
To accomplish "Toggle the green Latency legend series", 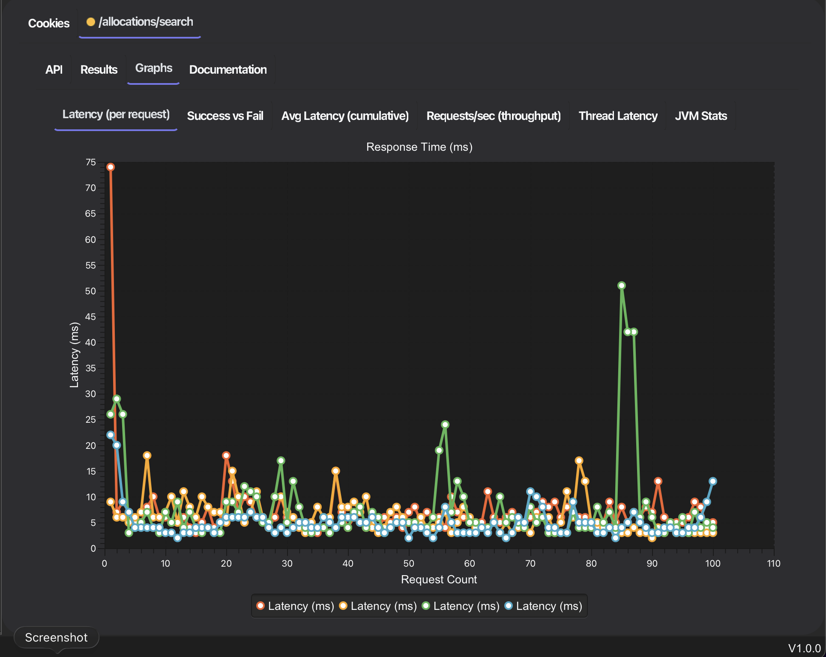I will [461, 606].
